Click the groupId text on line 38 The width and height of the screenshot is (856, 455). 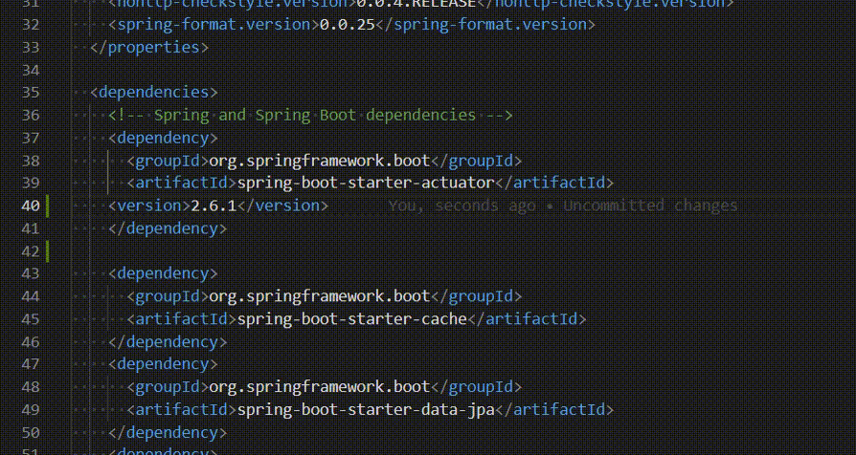click(x=167, y=161)
